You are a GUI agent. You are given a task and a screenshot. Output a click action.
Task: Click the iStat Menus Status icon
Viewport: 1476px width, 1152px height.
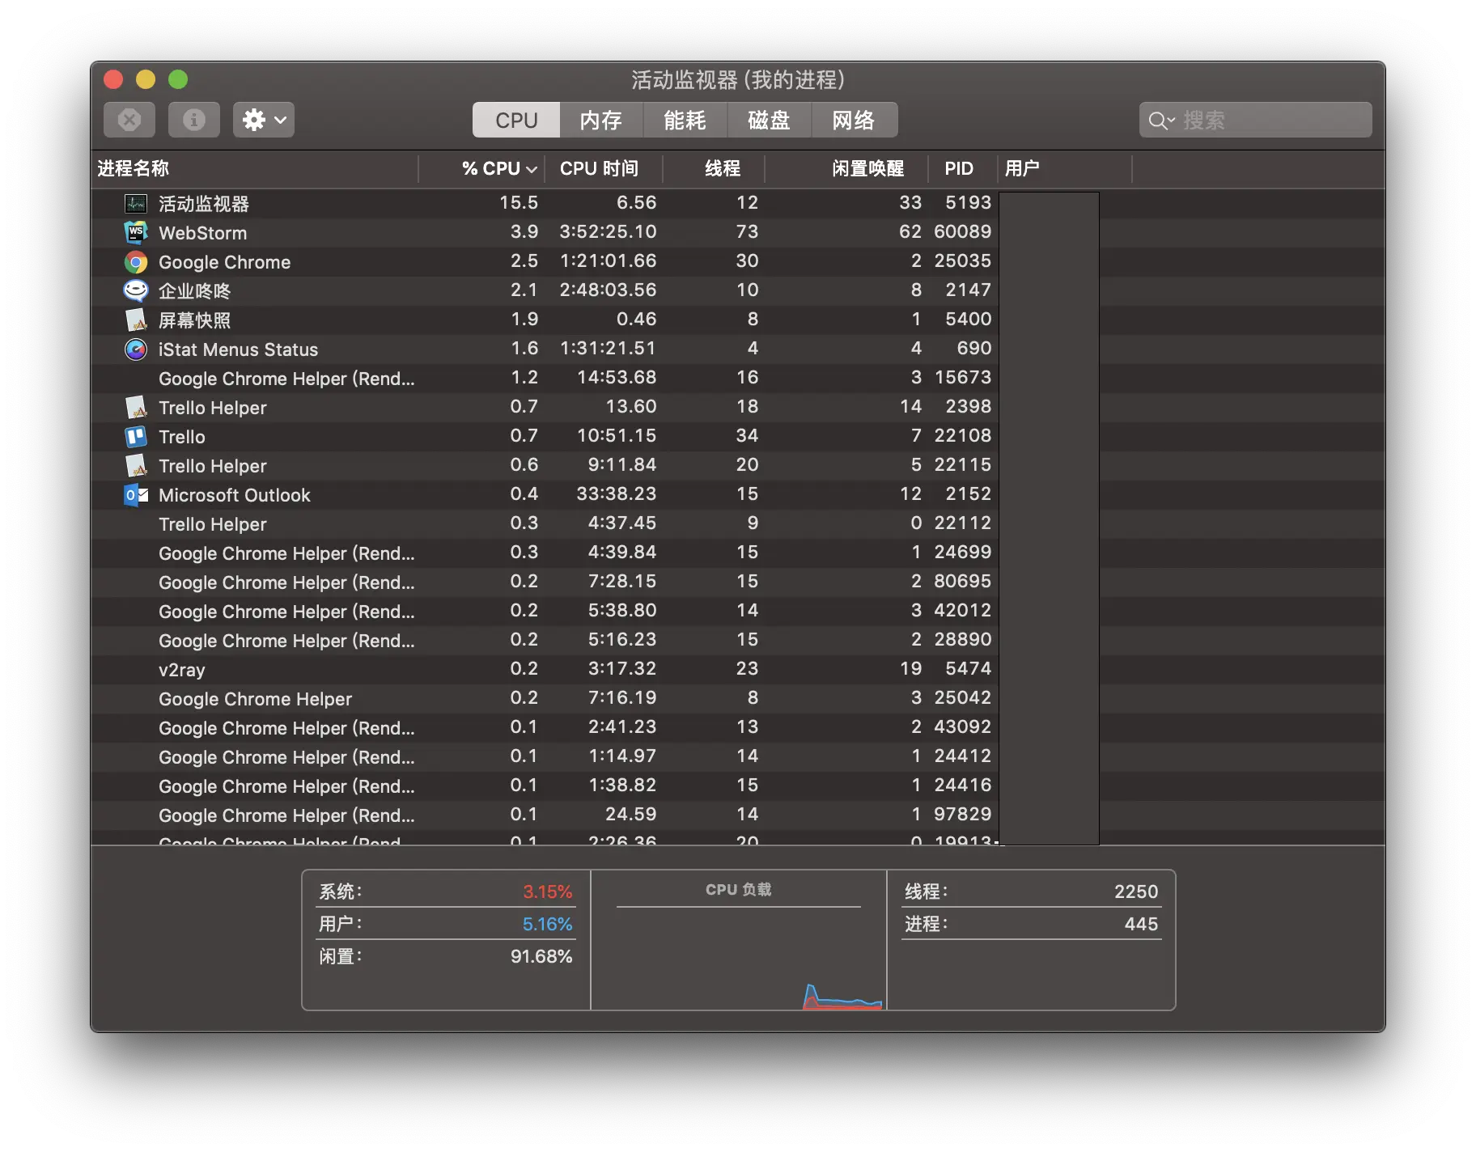pyautogui.click(x=136, y=349)
